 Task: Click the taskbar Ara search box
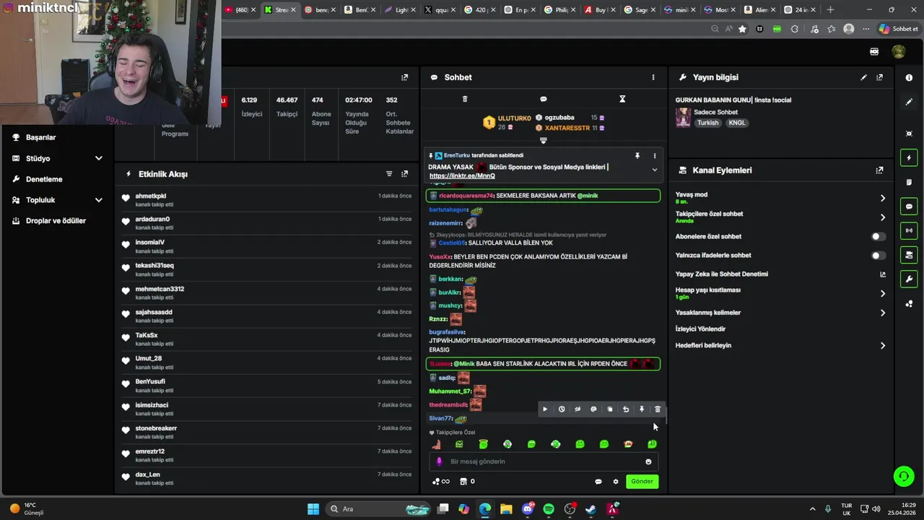(379, 509)
